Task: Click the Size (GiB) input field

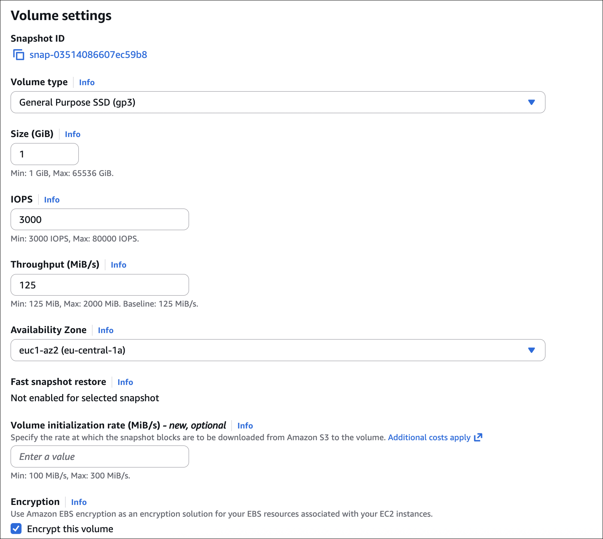Action: (45, 154)
